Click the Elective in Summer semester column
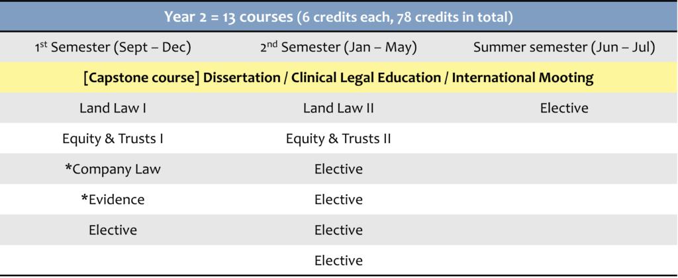 [x=564, y=108]
